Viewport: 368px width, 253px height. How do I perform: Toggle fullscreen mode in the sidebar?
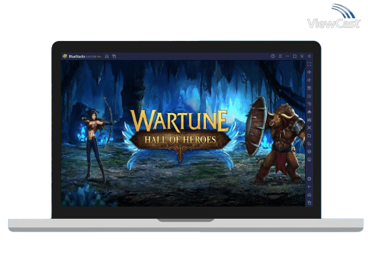tap(309, 64)
